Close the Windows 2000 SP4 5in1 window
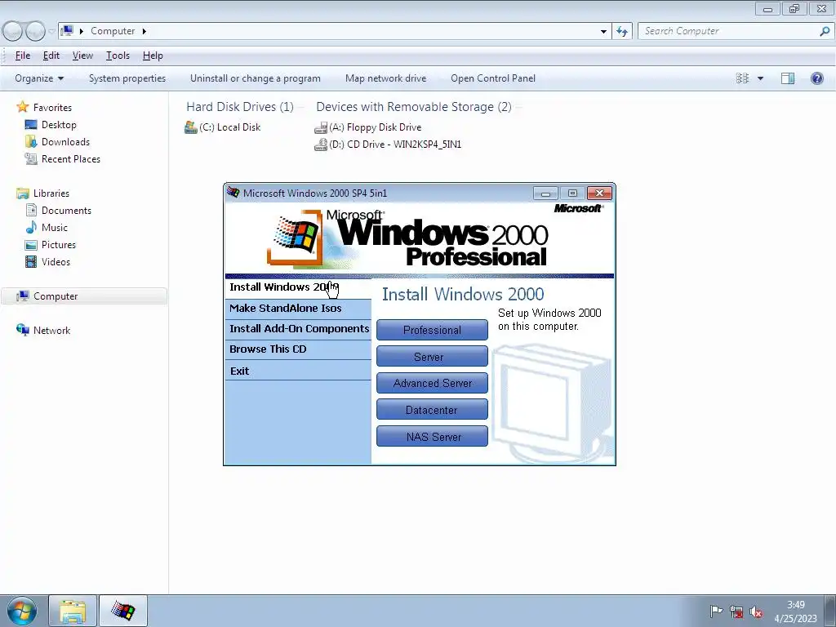 click(599, 193)
